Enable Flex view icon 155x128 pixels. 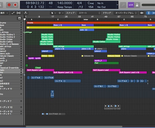pos(19,13)
